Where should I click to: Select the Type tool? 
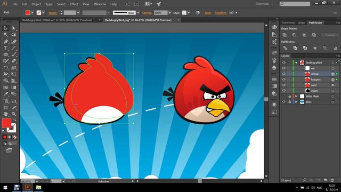(6, 48)
